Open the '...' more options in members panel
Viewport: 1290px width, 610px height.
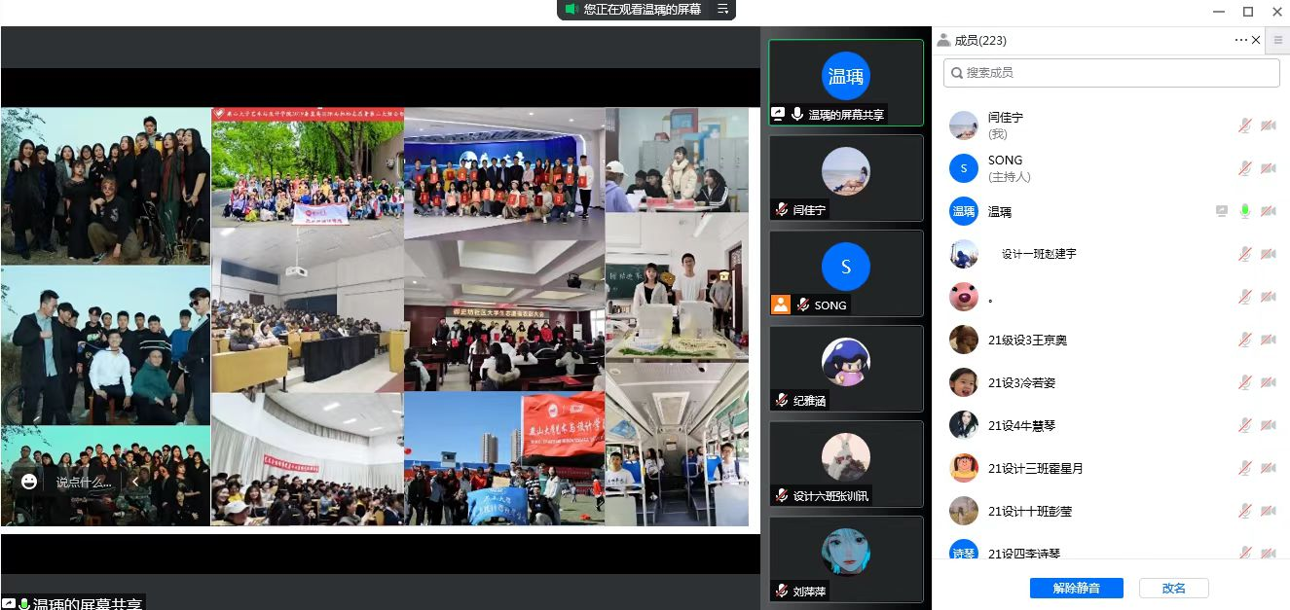1240,40
